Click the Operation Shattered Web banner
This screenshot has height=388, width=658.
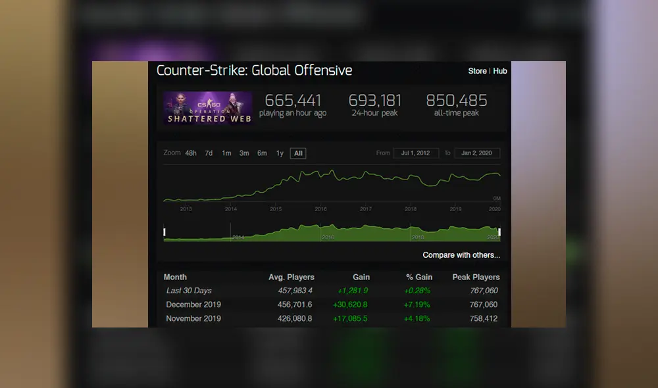208,108
